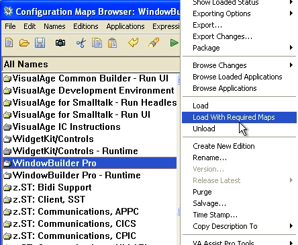The height and width of the screenshot is (245, 298).
Task: Click the New document toolbar icon
Action: point(9,42)
